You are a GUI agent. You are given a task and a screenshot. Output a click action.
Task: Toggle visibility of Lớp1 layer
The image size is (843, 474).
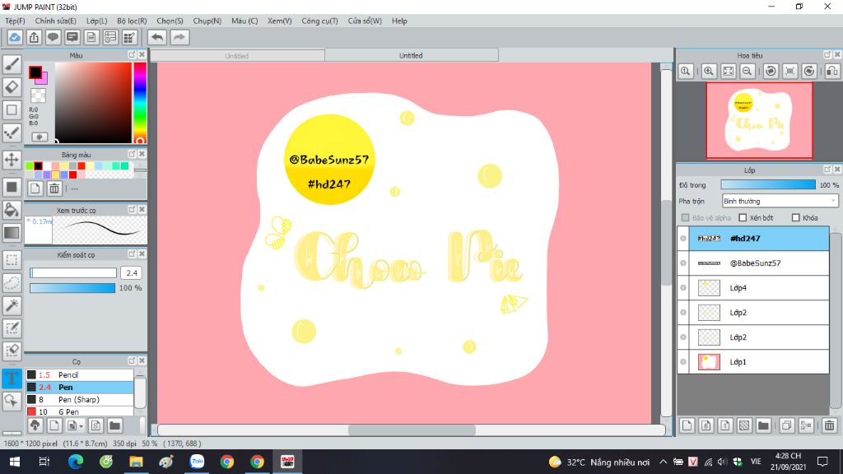(683, 362)
